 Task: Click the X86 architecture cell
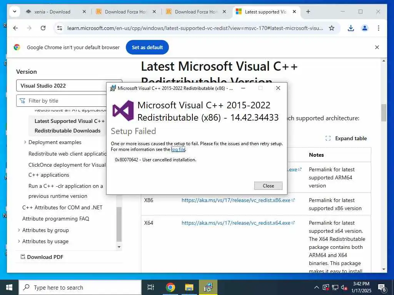pyautogui.click(x=149, y=200)
